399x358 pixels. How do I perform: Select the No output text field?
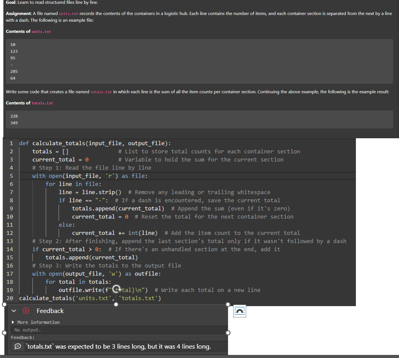pos(119,330)
